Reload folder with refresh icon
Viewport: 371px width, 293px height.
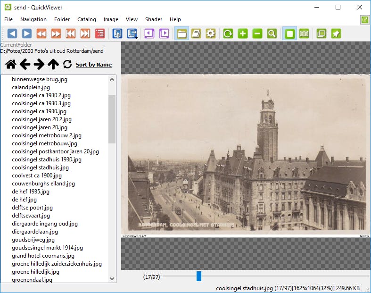coord(67,64)
